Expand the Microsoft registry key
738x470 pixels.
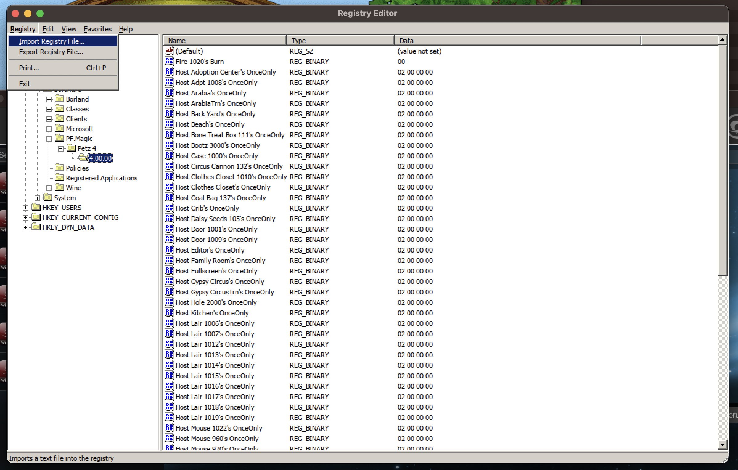[49, 129]
